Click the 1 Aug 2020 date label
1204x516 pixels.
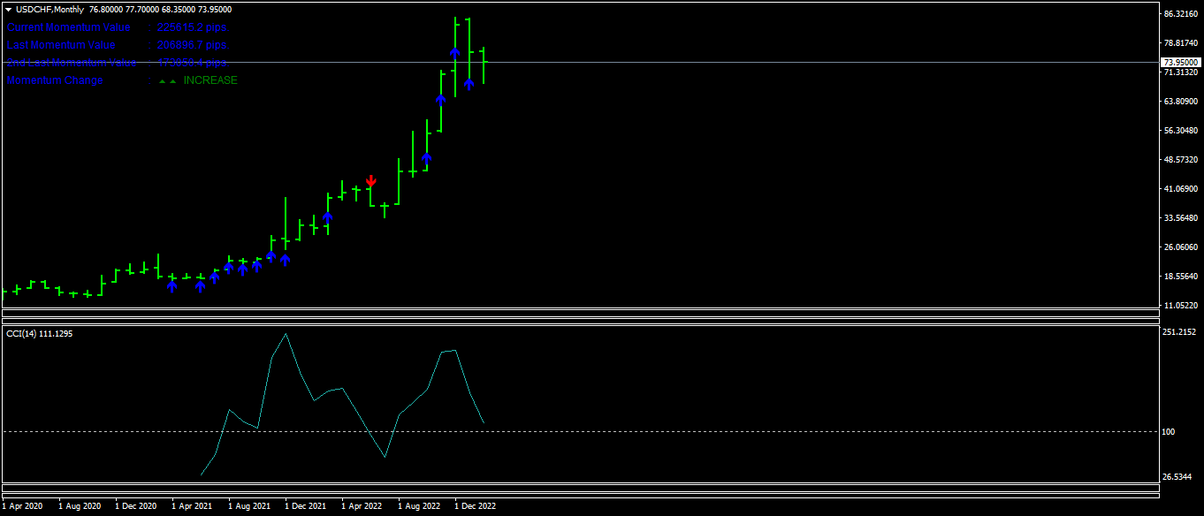pyautogui.click(x=80, y=507)
